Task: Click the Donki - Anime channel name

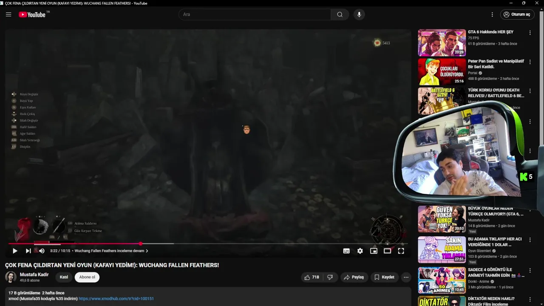Action: (479, 281)
